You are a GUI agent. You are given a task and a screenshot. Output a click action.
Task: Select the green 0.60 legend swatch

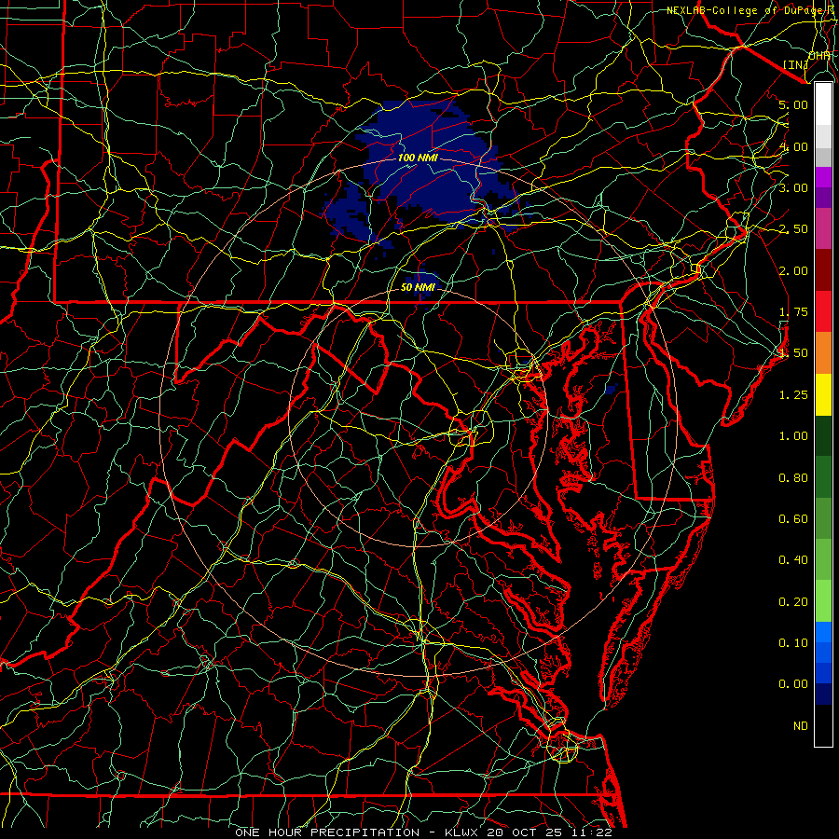(x=823, y=518)
